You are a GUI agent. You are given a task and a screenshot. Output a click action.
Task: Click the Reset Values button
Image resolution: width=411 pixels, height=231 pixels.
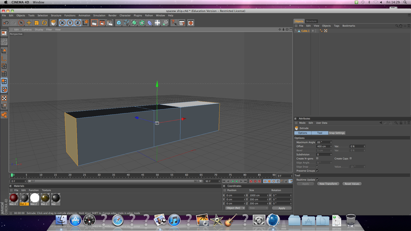[x=352, y=184]
